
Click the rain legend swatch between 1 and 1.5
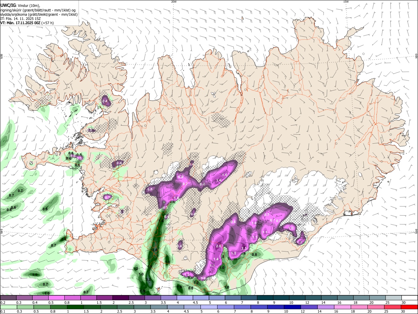coord(75,307)
